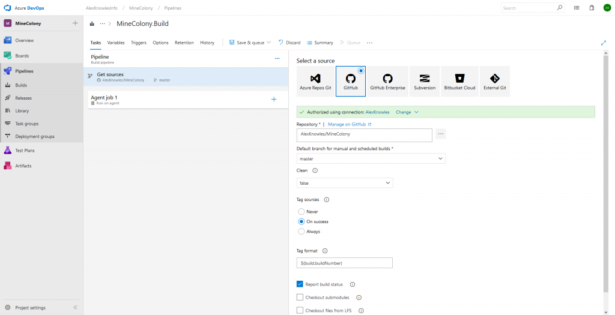This screenshot has width=615, height=315.
Task: Click the Repository input field
Action: point(365,134)
